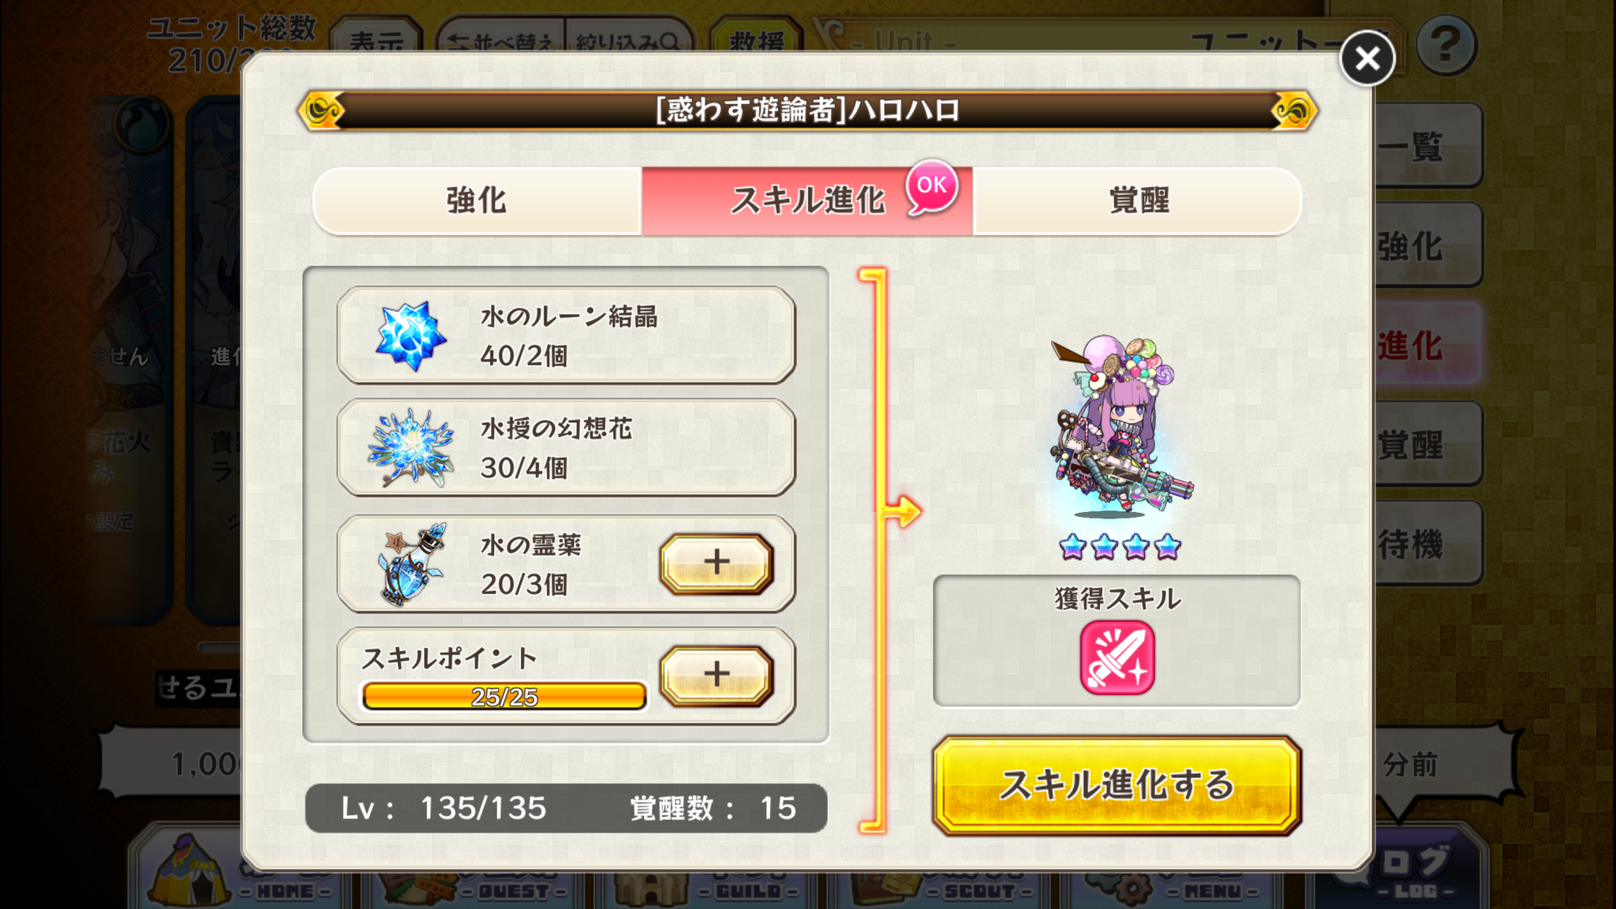Tap the 獲得スキル panel
The width and height of the screenshot is (1616, 909).
point(1117,641)
